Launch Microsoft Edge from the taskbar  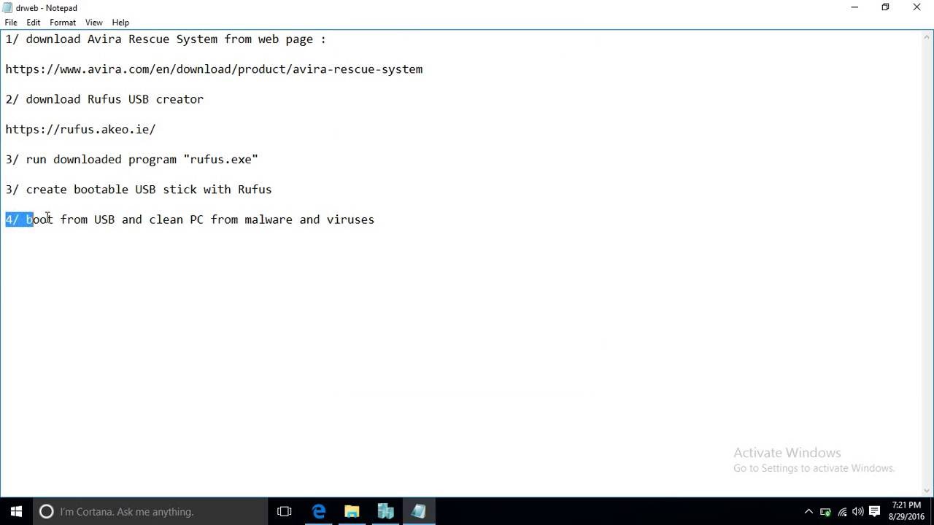coord(319,512)
